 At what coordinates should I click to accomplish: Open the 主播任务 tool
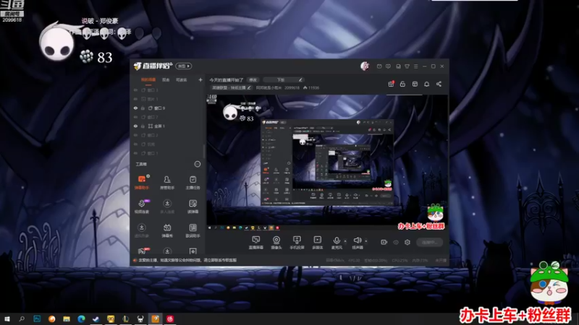[193, 182]
